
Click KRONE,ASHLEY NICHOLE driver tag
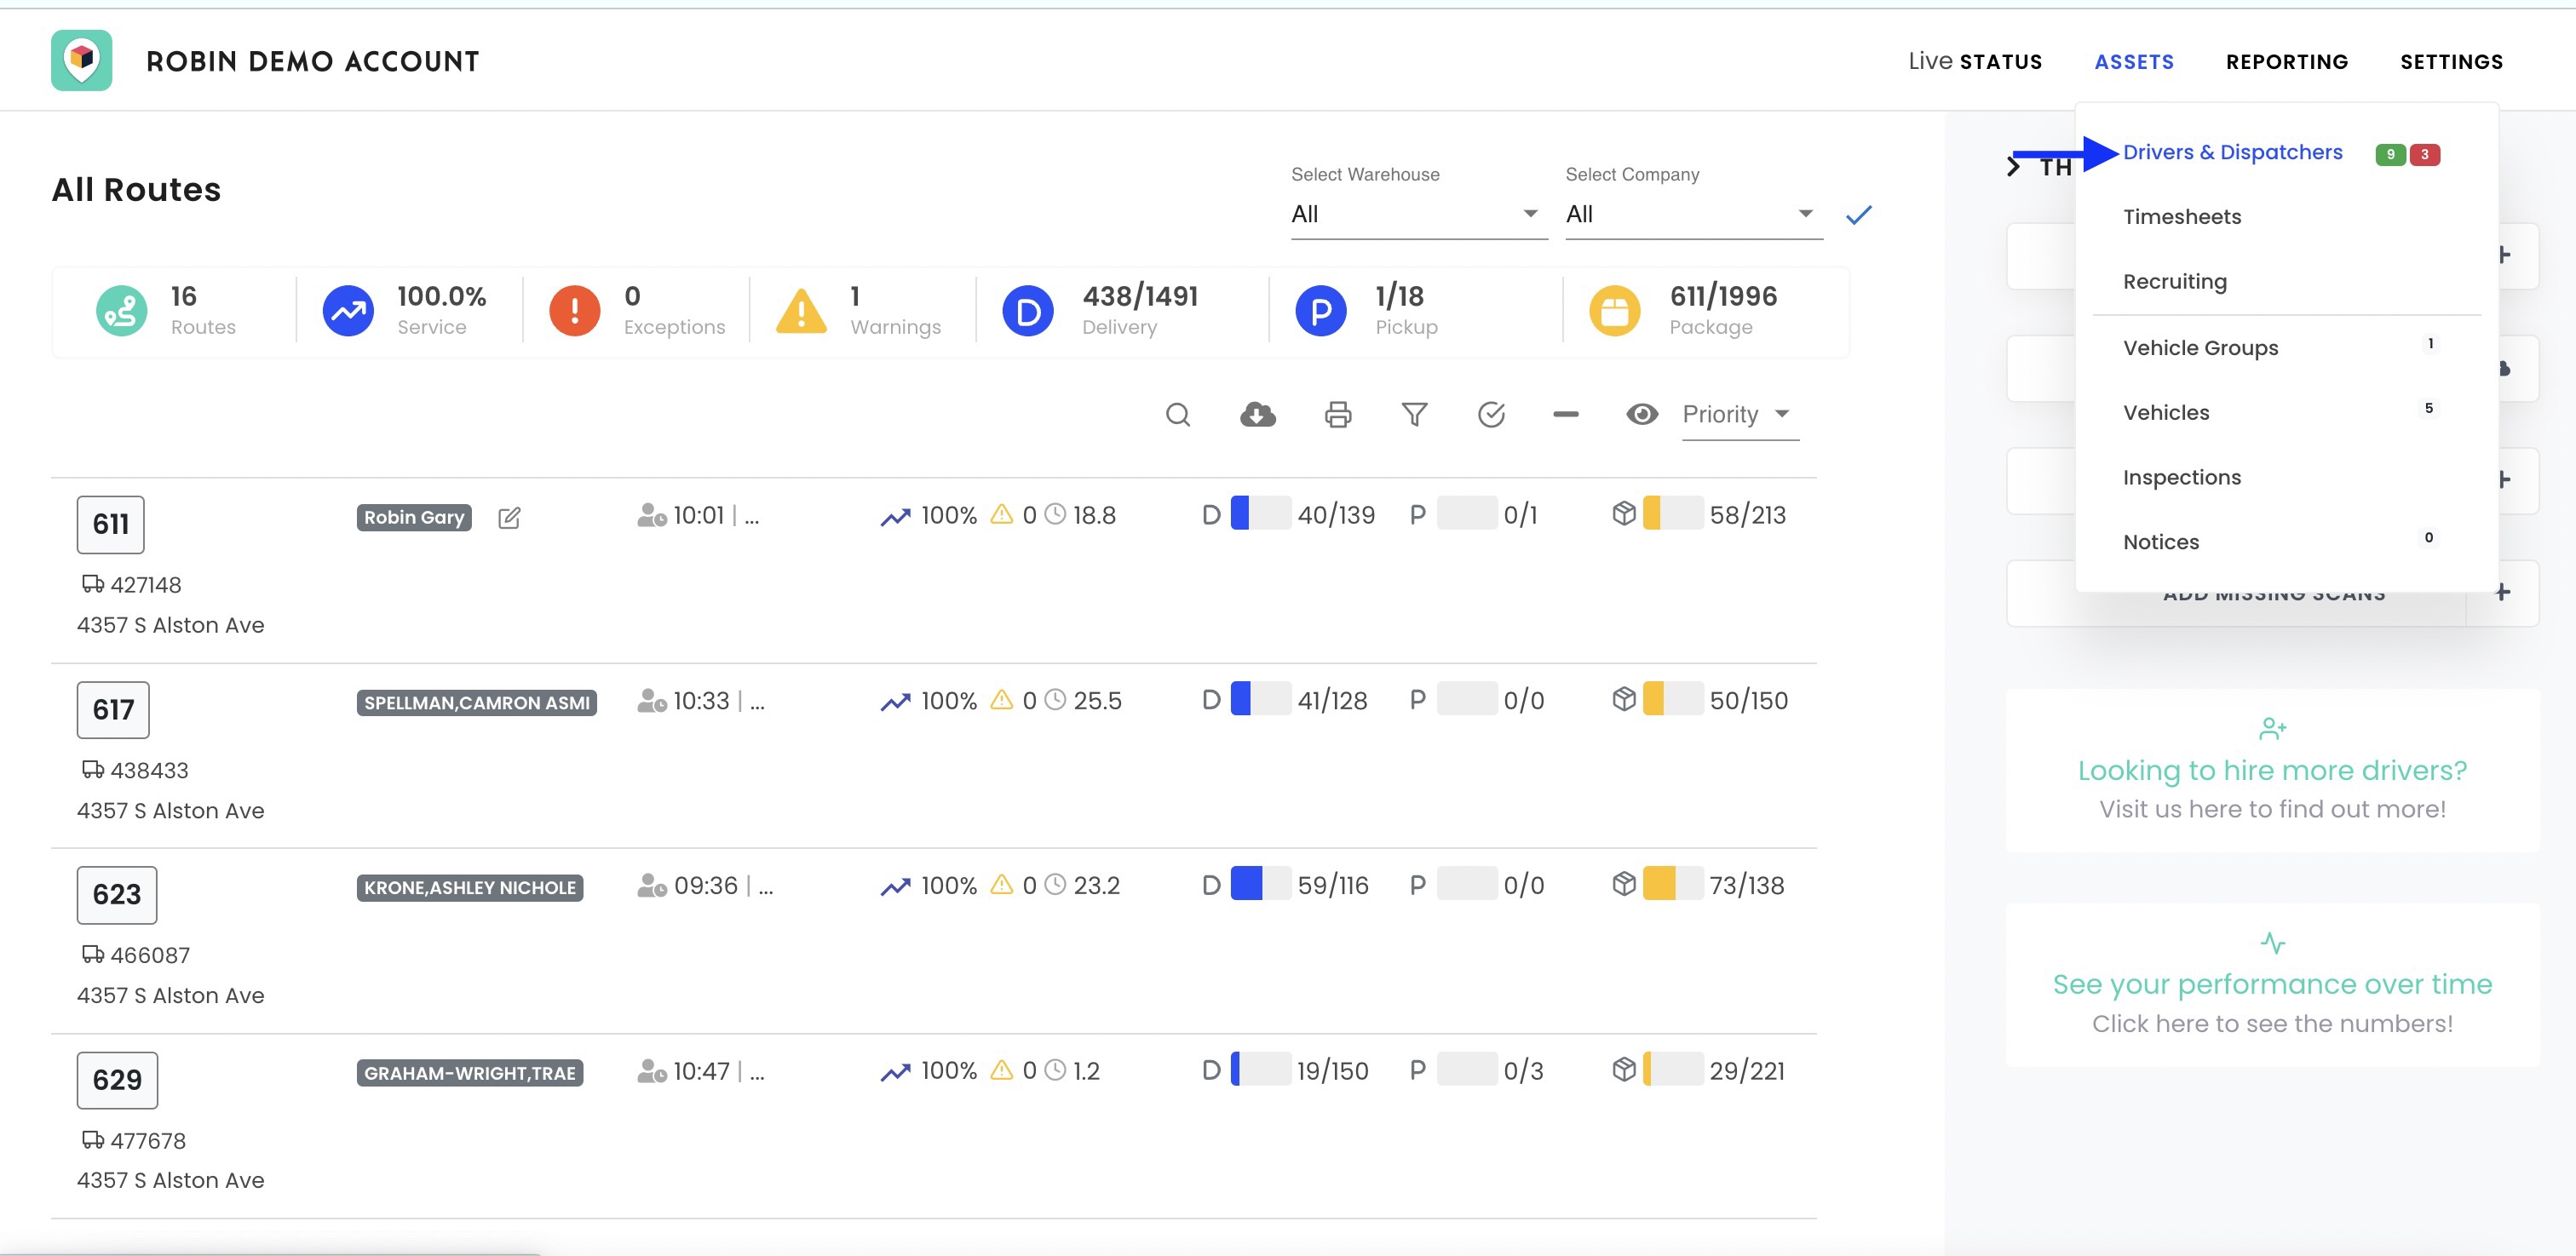click(x=470, y=888)
